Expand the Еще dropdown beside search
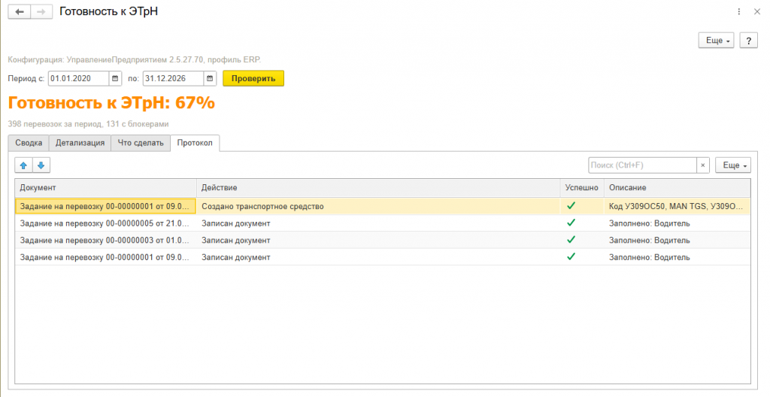This screenshot has height=397, width=770. [733, 165]
